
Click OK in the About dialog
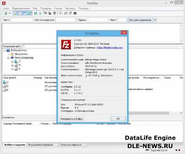[118, 119]
